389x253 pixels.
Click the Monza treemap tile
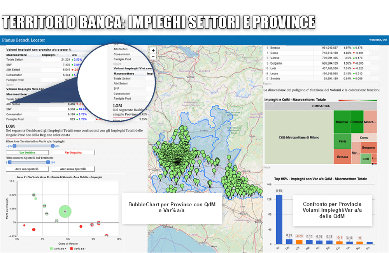click(370, 122)
